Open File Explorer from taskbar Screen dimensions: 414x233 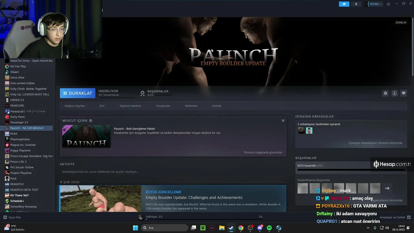[x=222, y=228]
